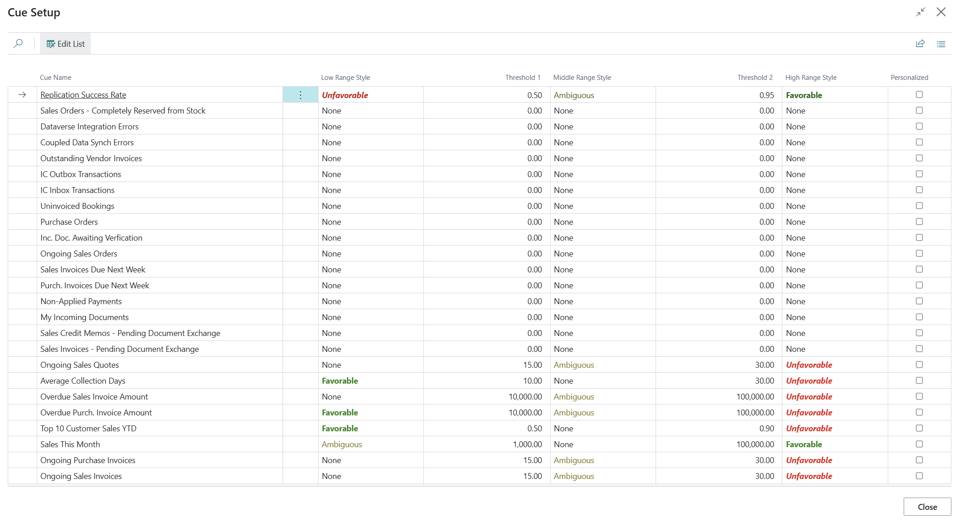Screen dimensions: 960x523
Task: Click the share icon in toolbar
Action: 920,44
